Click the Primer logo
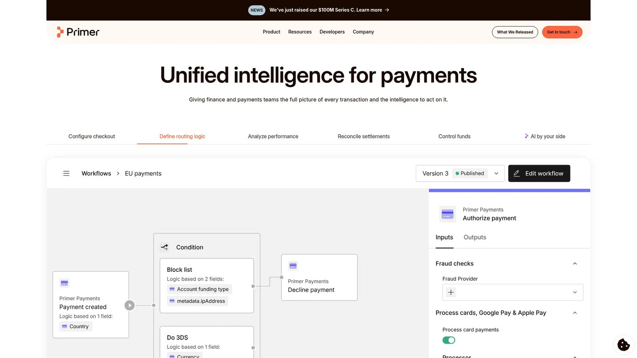 78,32
